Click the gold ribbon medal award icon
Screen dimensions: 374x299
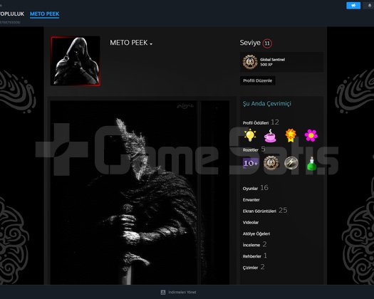[291, 135]
